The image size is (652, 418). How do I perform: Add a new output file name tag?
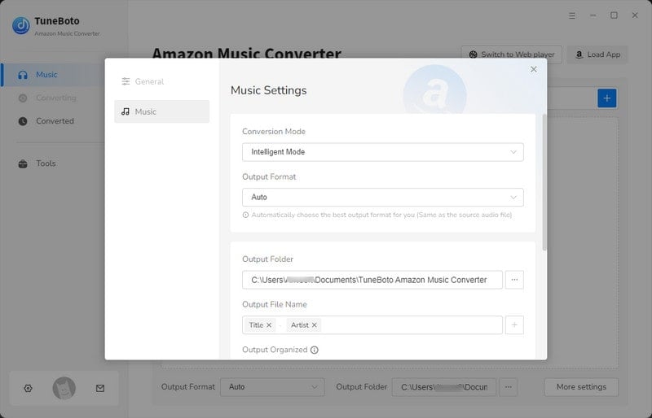(x=514, y=325)
